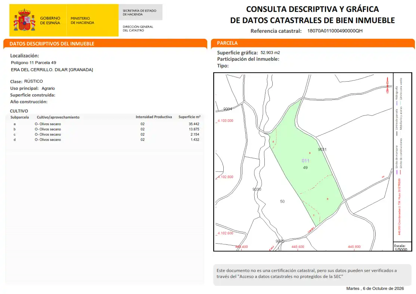Screen dimensions: 416x294
Task: Click the "DATOS DESCRIPTIVOS DEL INMUEBLE" section header
Action: click(x=105, y=44)
